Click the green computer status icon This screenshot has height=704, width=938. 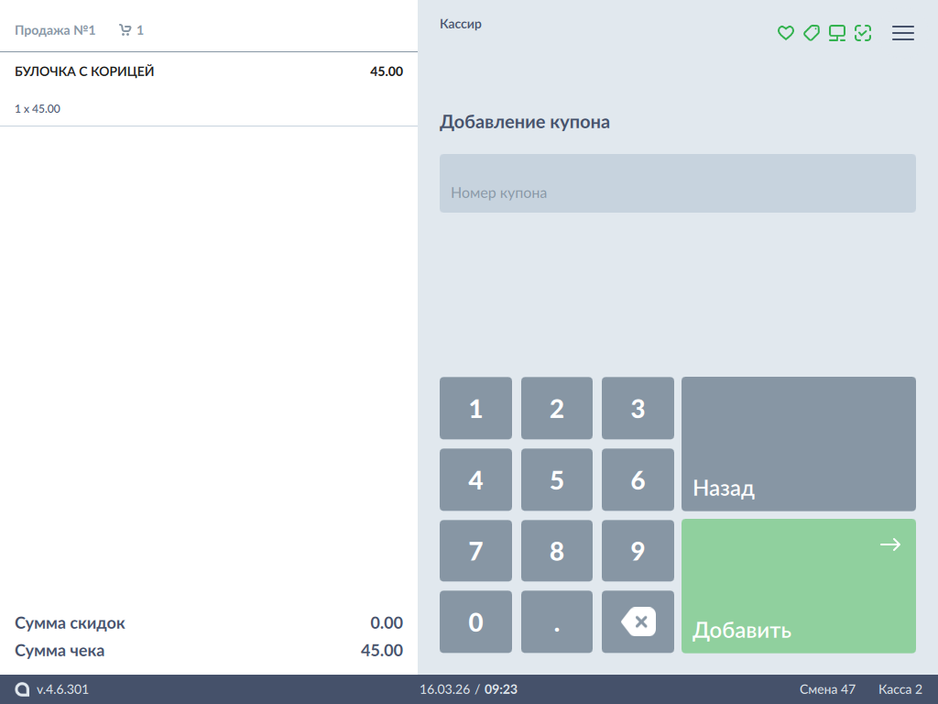[836, 33]
